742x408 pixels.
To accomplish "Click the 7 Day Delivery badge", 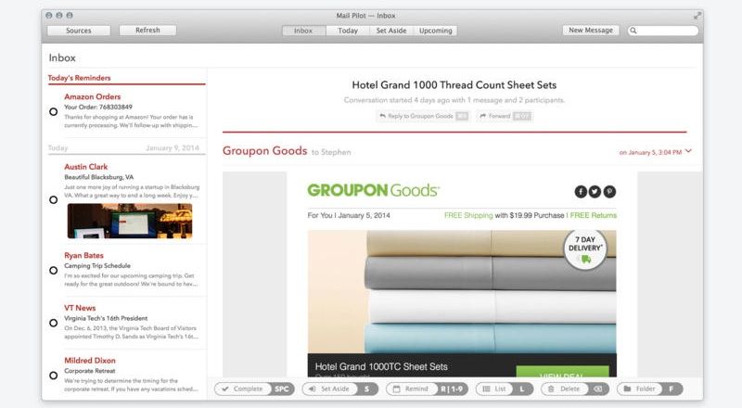I will (585, 250).
